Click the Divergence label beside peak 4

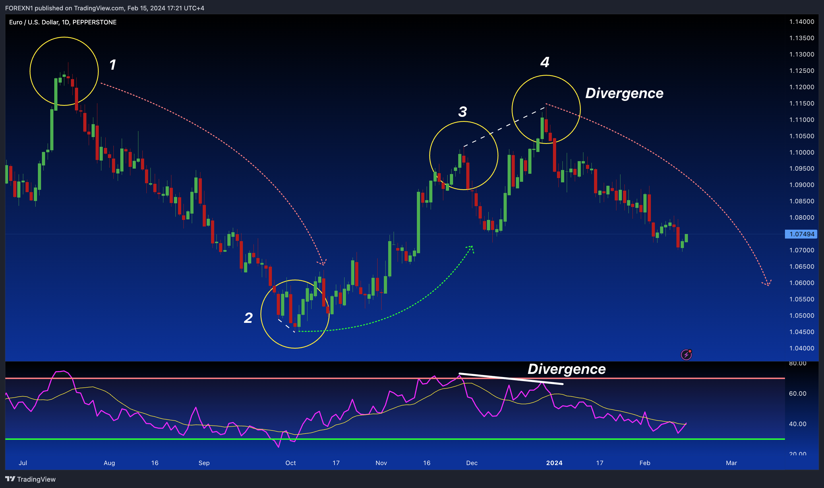click(x=624, y=93)
